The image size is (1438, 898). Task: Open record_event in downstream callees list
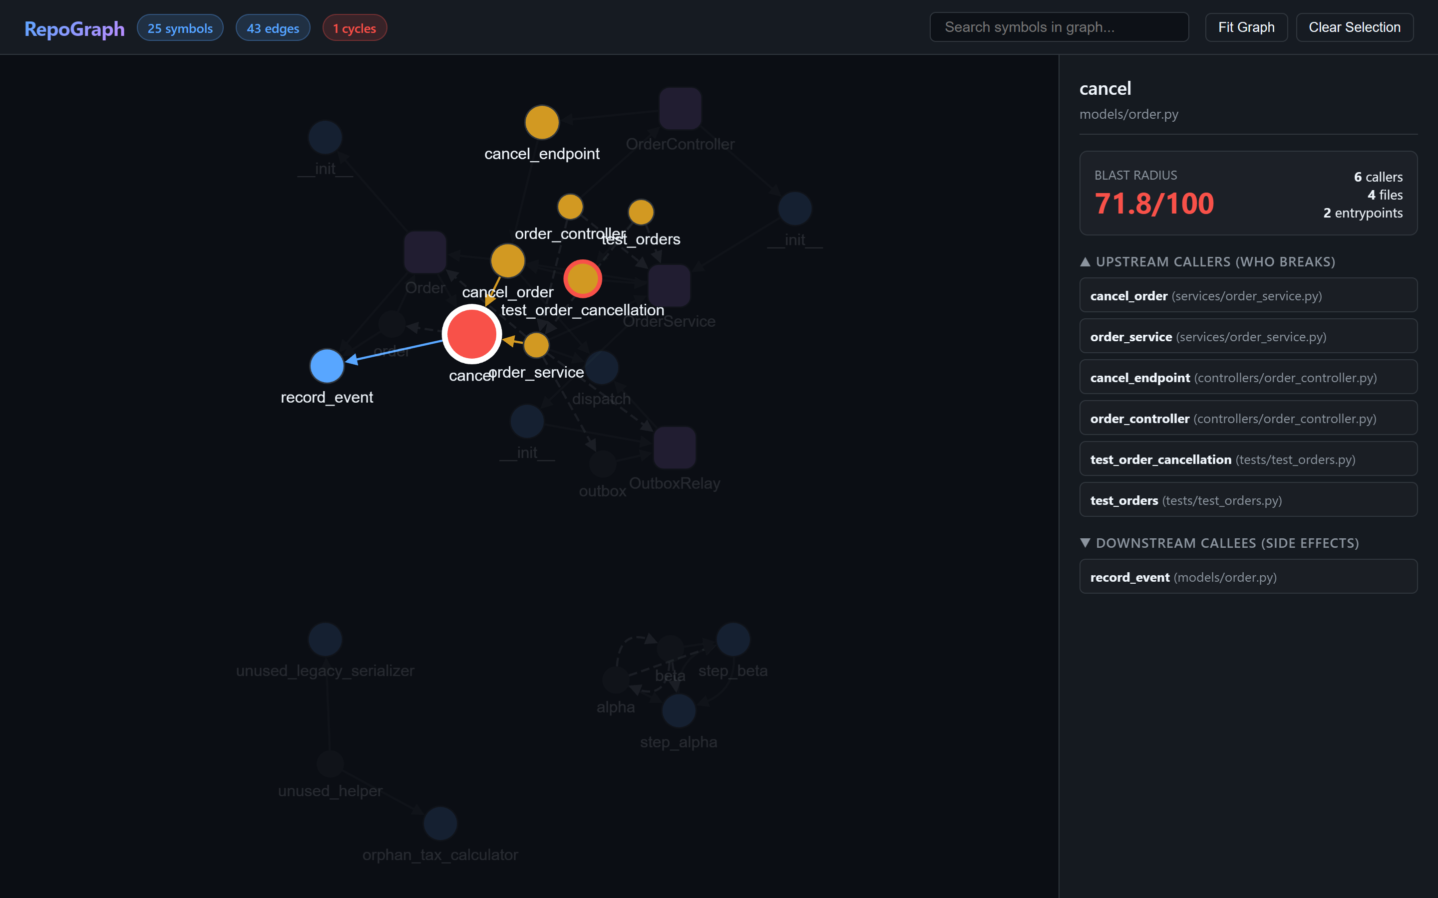[x=1248, y=577]
